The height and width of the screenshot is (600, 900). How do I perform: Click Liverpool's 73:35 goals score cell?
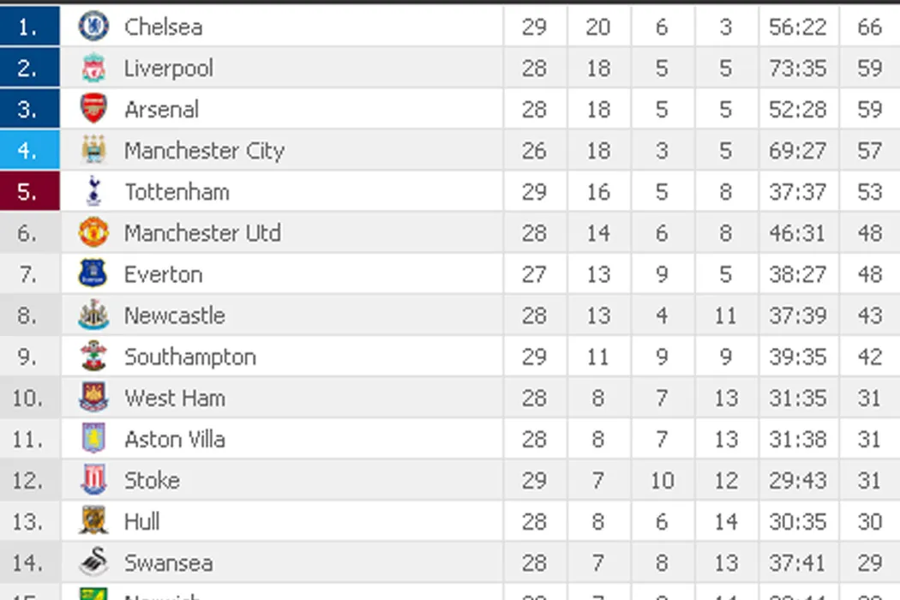point(797,68)
